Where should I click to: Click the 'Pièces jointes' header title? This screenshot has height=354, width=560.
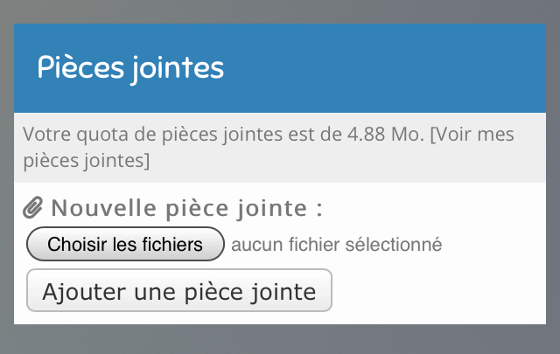130,68
